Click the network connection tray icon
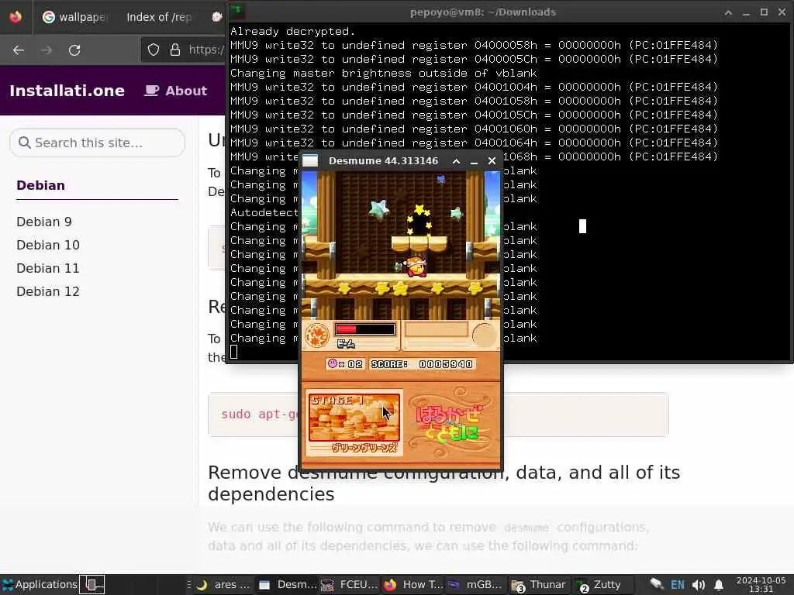Viewport: 794px width, 595px height. (656, 584)
